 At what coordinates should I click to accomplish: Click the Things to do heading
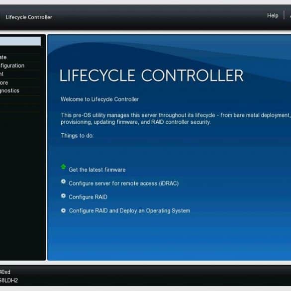pyautogui.click(x=77, y=136)
